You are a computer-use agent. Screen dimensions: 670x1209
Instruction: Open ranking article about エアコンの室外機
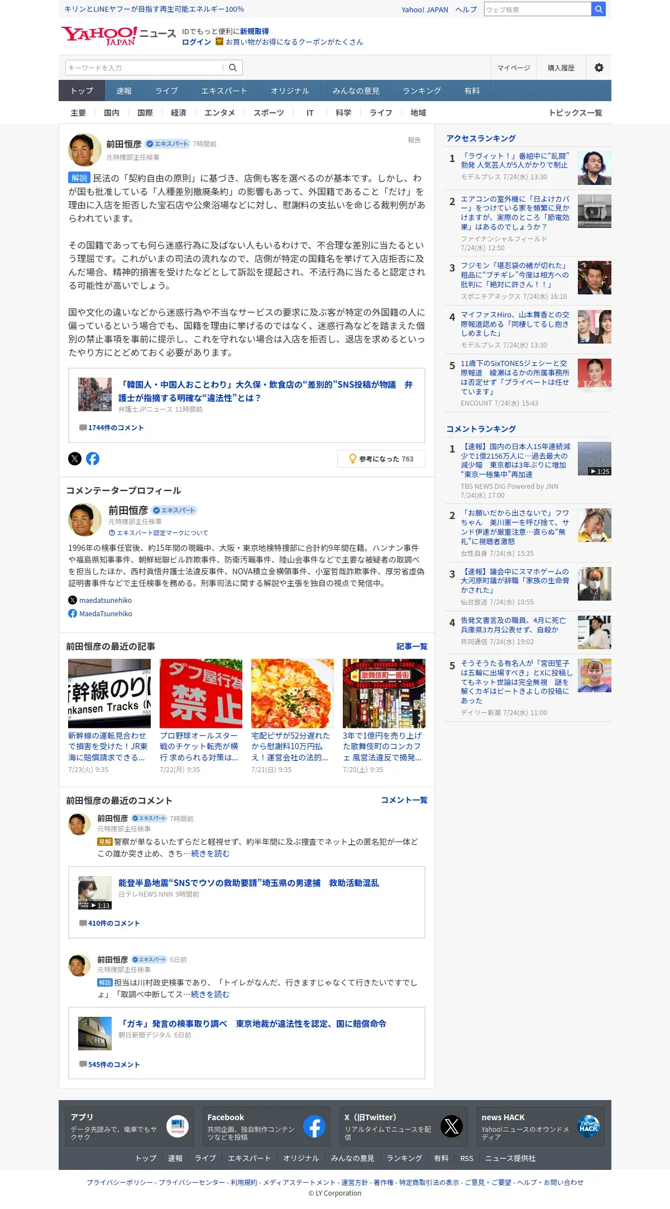coord(515,213)
